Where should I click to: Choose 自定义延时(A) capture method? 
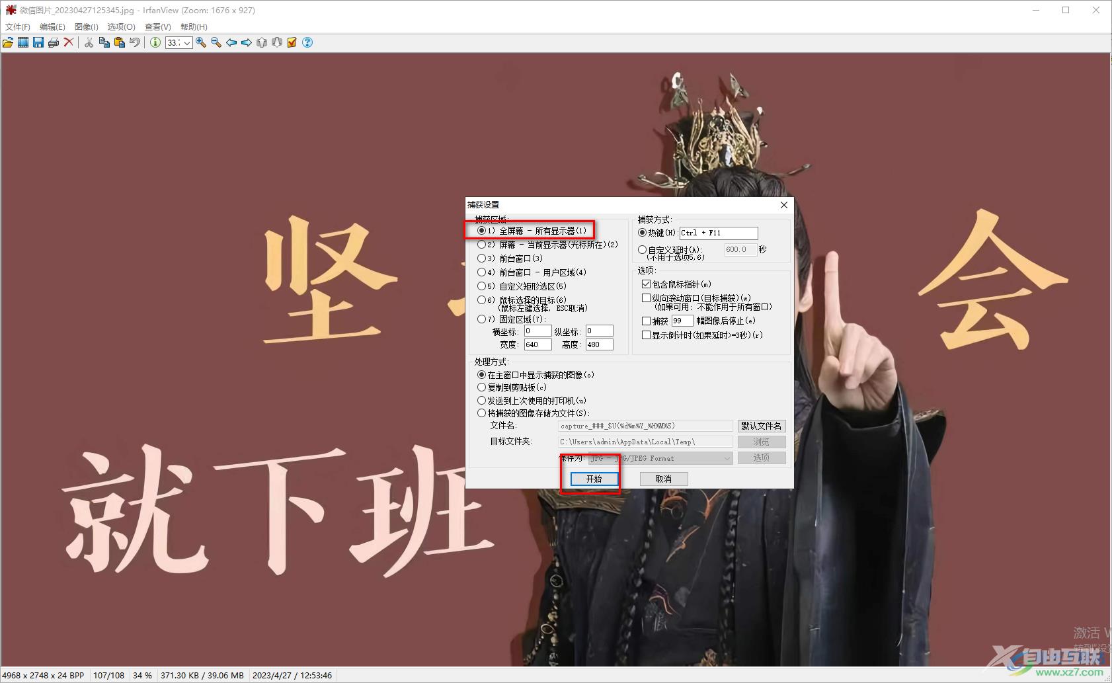click(670, 250)
